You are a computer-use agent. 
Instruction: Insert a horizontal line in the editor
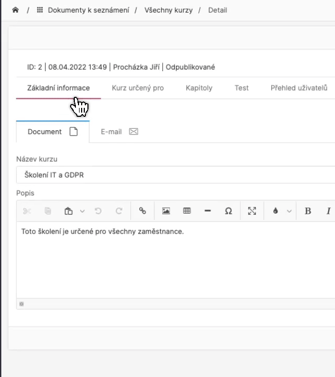(x=207, y=211)
